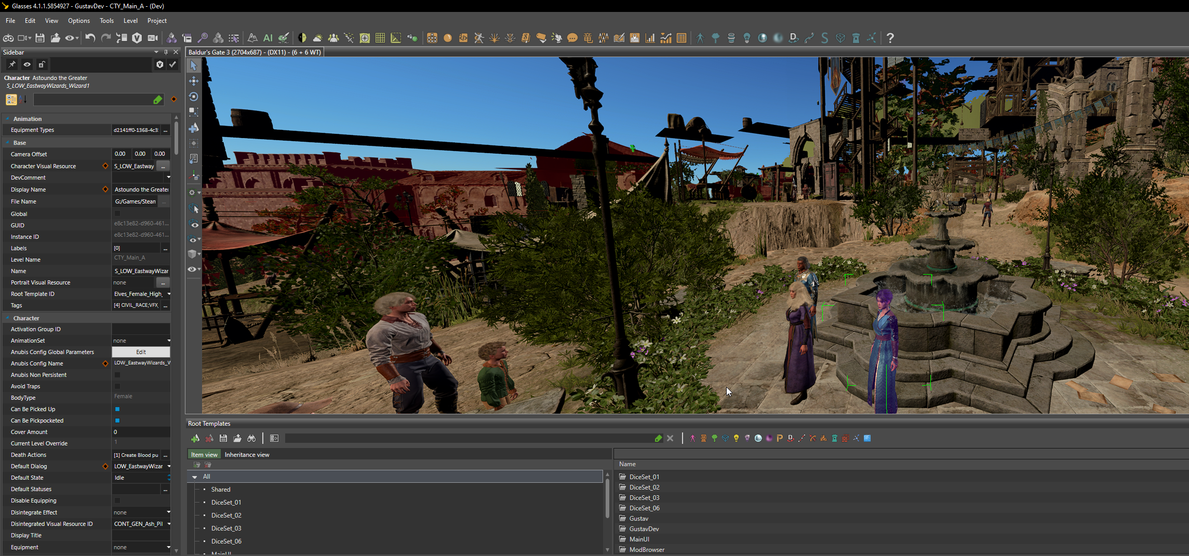This screenshot has height=556, width=1189.
Task: Click the orange bar chart icon
Action: click(x=650, y=38)
